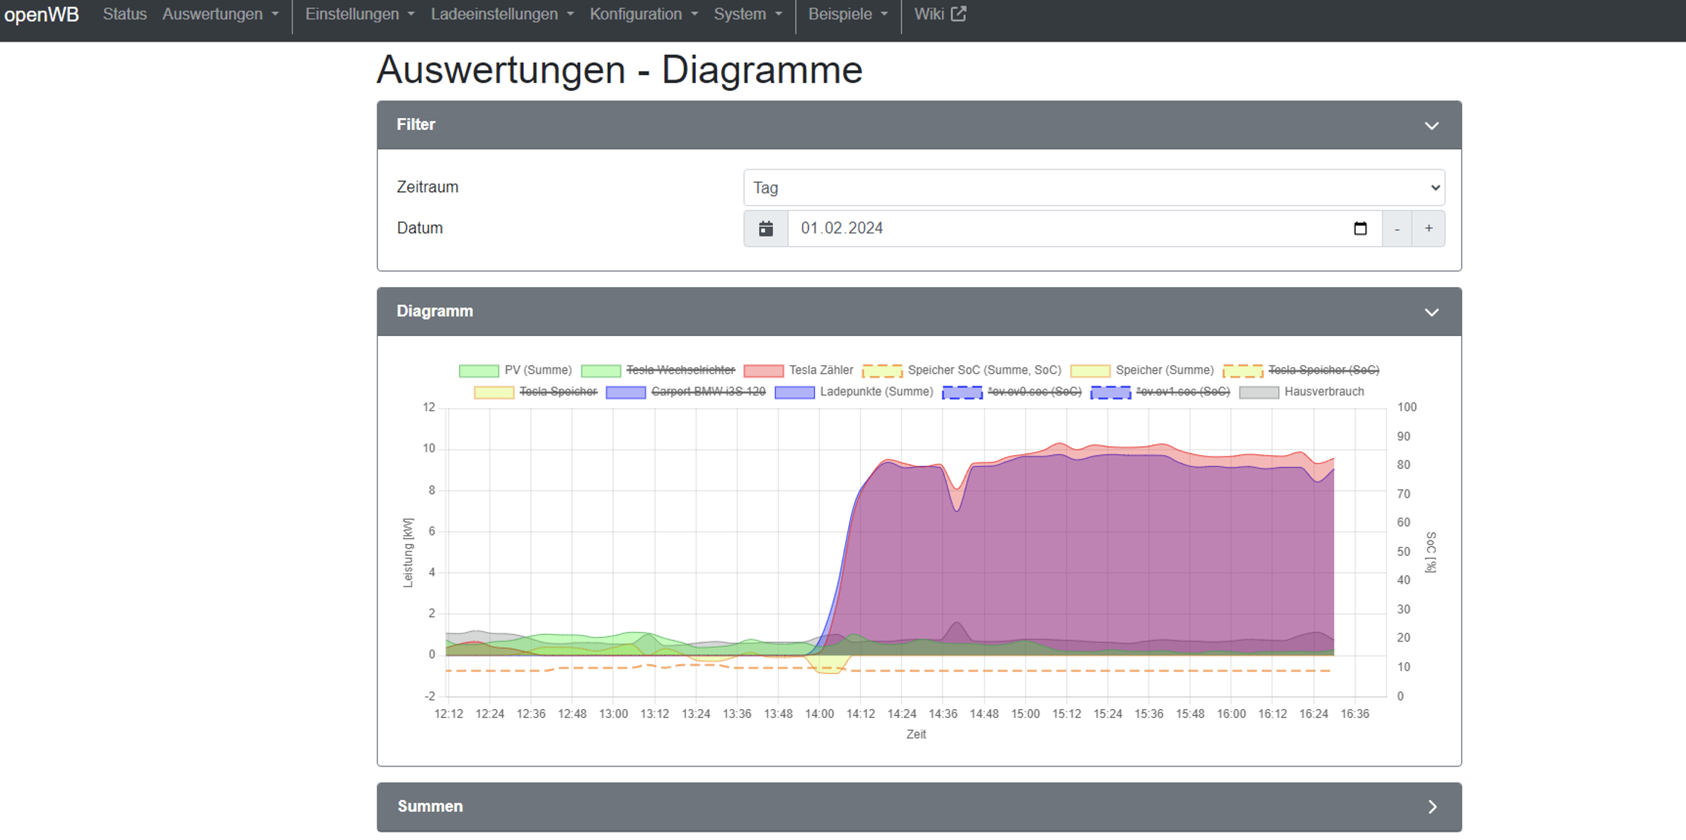The image size is (1686, 840).
Task: Click the calendar icon beside the date field
Action: [766, 228]
